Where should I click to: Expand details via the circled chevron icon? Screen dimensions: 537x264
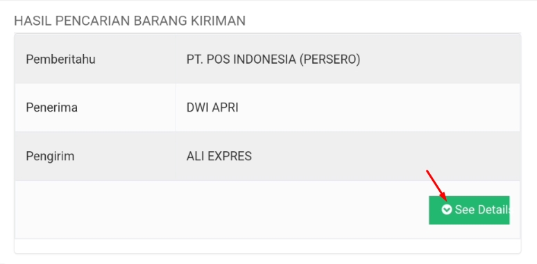tap(447, 210)
